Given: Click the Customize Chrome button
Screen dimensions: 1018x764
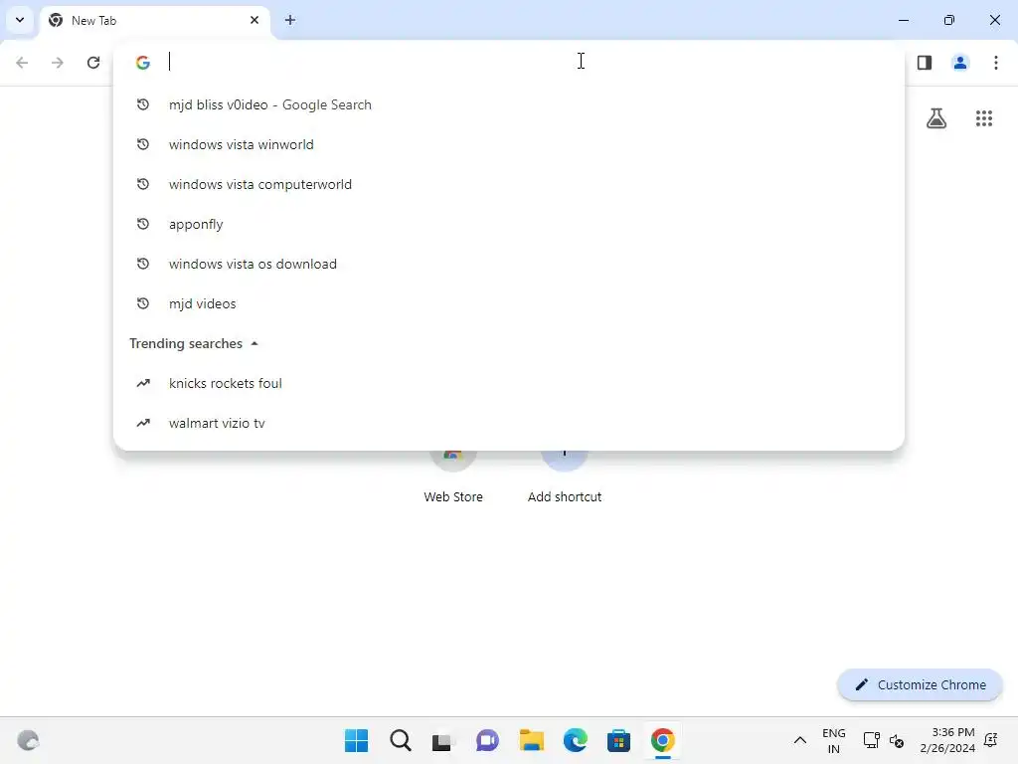Looking at the screenshot, I should (x=920, y=684).
